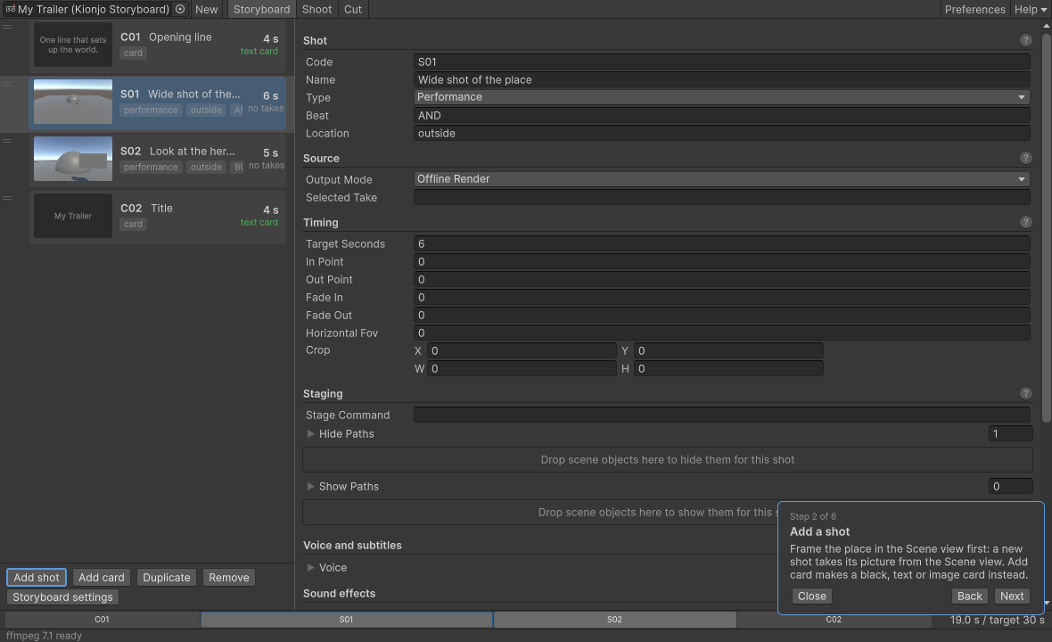
Task: Open the Type dropdown showing Performance
Action: [721, 97]
